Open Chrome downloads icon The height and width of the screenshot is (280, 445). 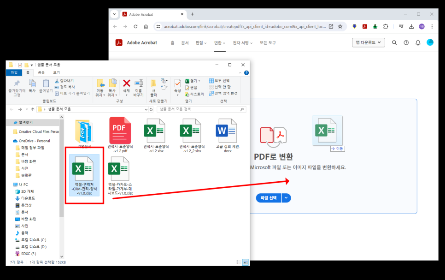coord(411,26)
